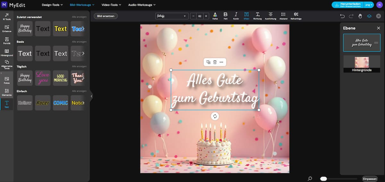Open the KI Tools sidebar panel
The image size is (385, 182).
7,17
